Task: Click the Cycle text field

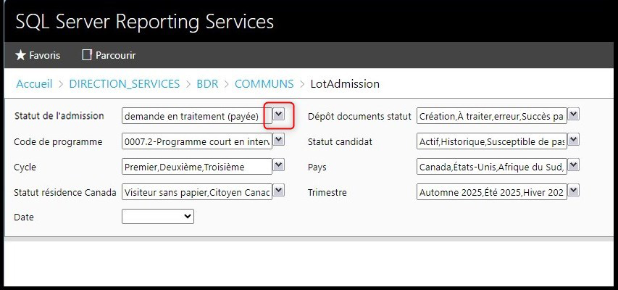Action: [196, 167]
